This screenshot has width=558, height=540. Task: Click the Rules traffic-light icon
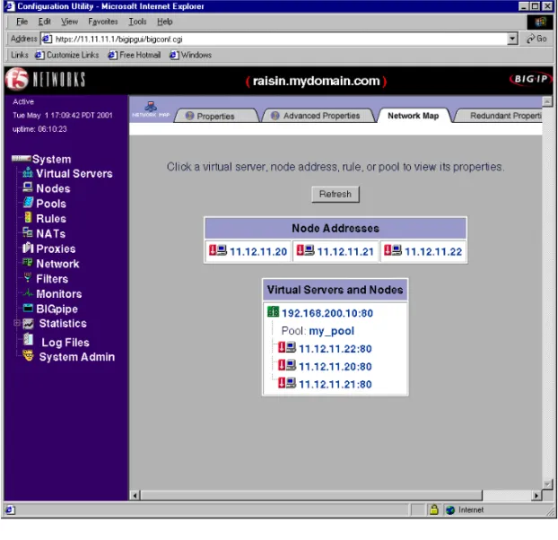[x=28, y=217]
